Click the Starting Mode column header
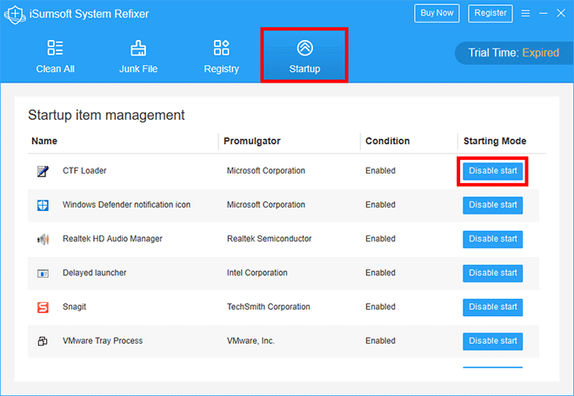The image size is (574, 396). pos(495,142)
